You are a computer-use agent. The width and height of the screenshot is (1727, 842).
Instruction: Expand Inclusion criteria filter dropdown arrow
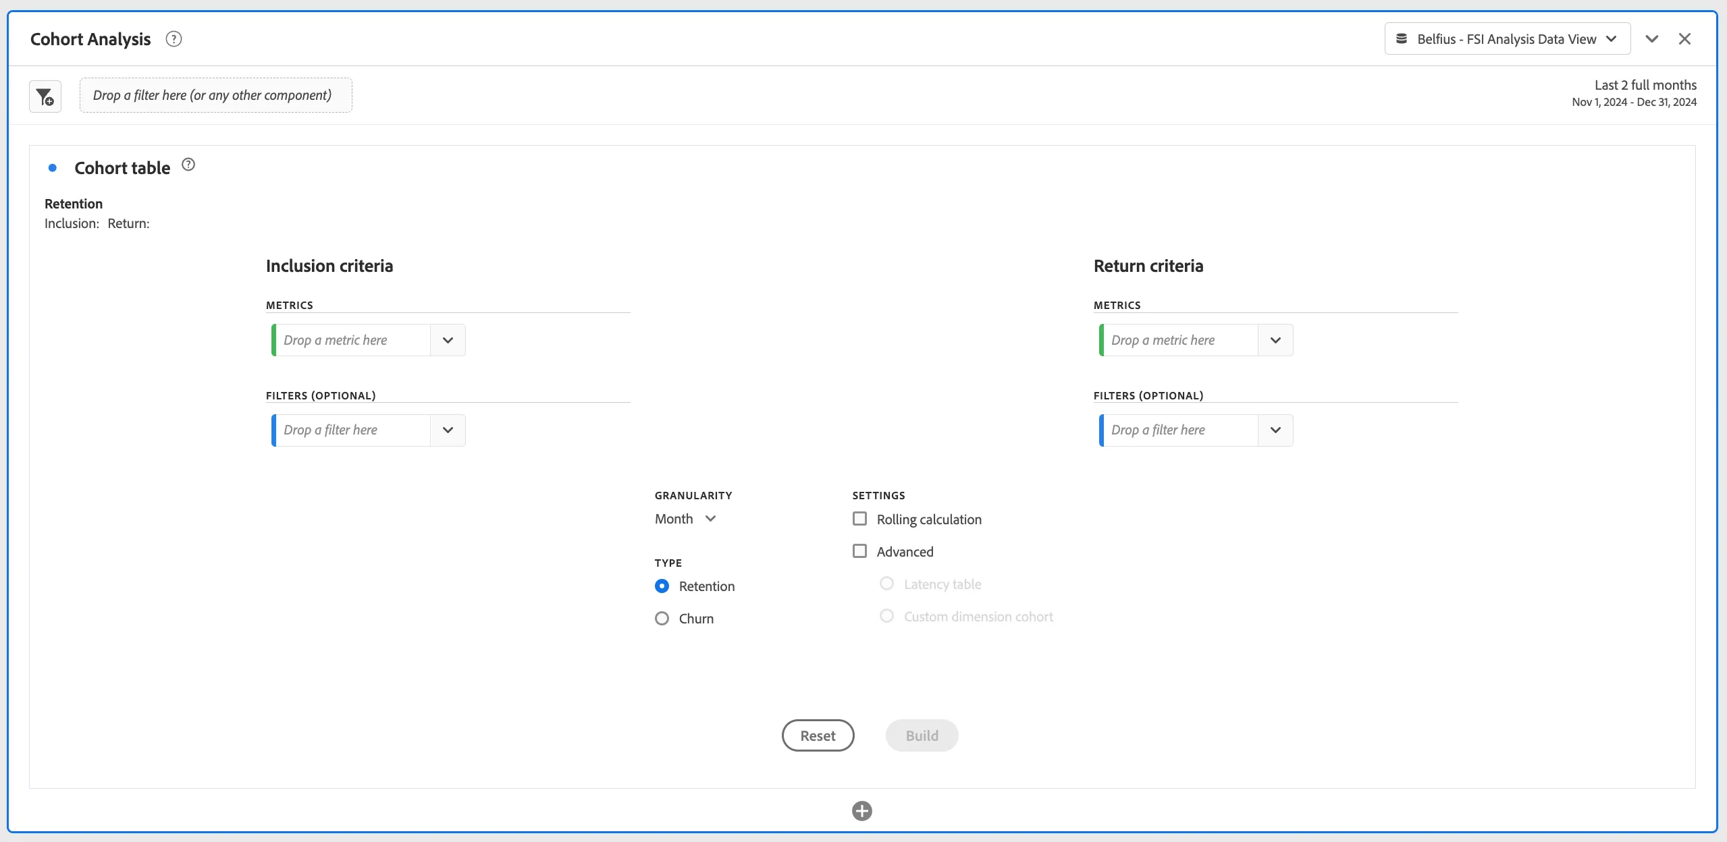coord(448,430)
